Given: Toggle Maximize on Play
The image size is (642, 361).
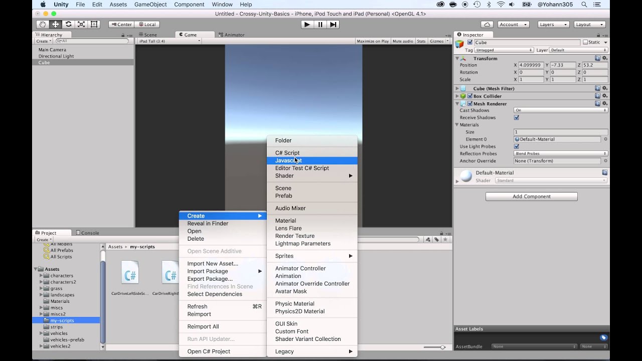Looking at the screenshot, I should tap(373, 41).
